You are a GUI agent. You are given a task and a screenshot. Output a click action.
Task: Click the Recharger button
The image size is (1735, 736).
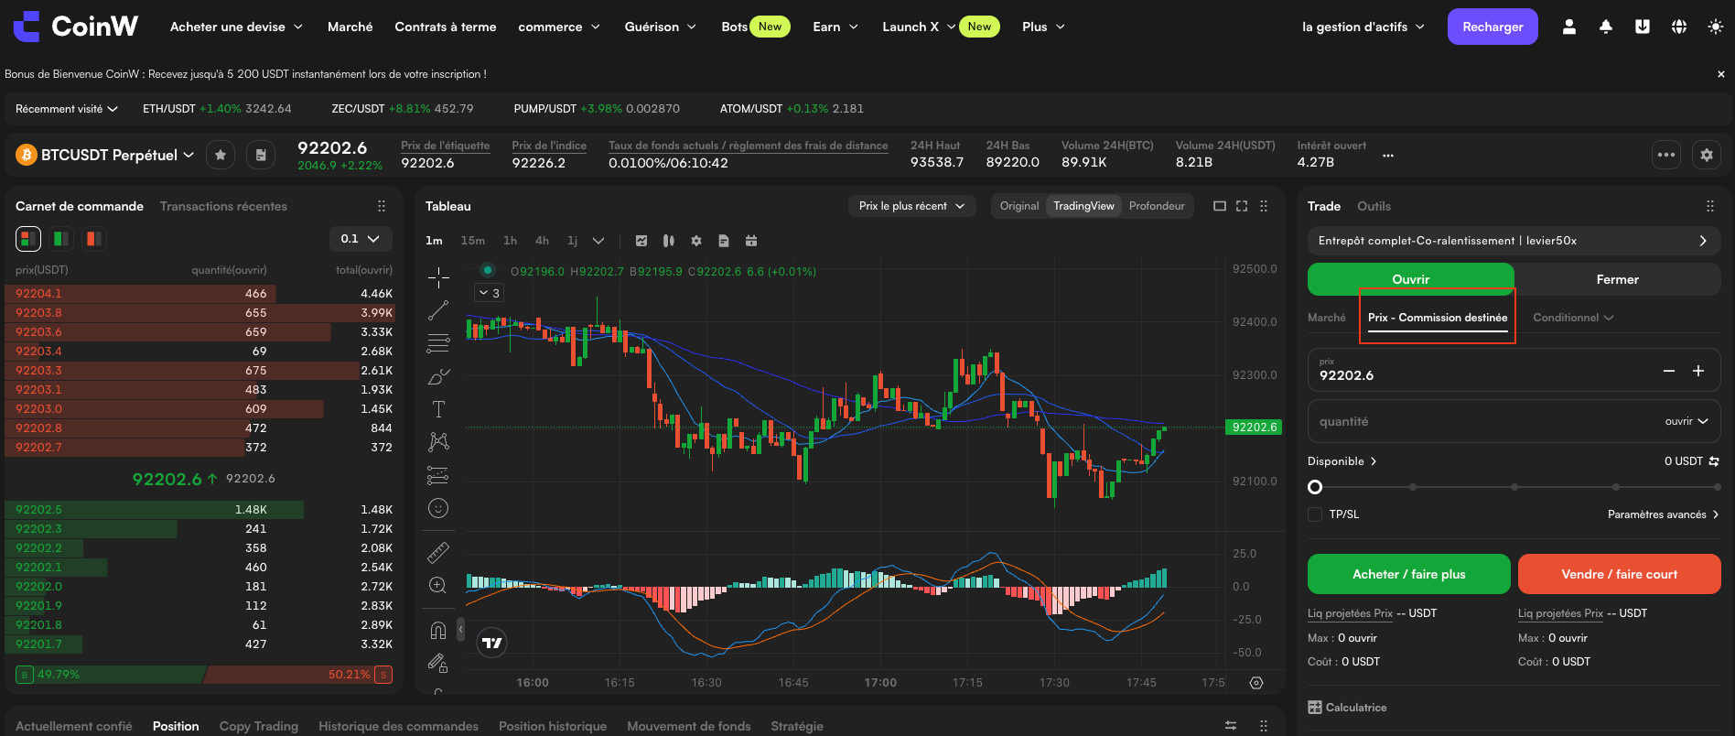[1493, 27]
